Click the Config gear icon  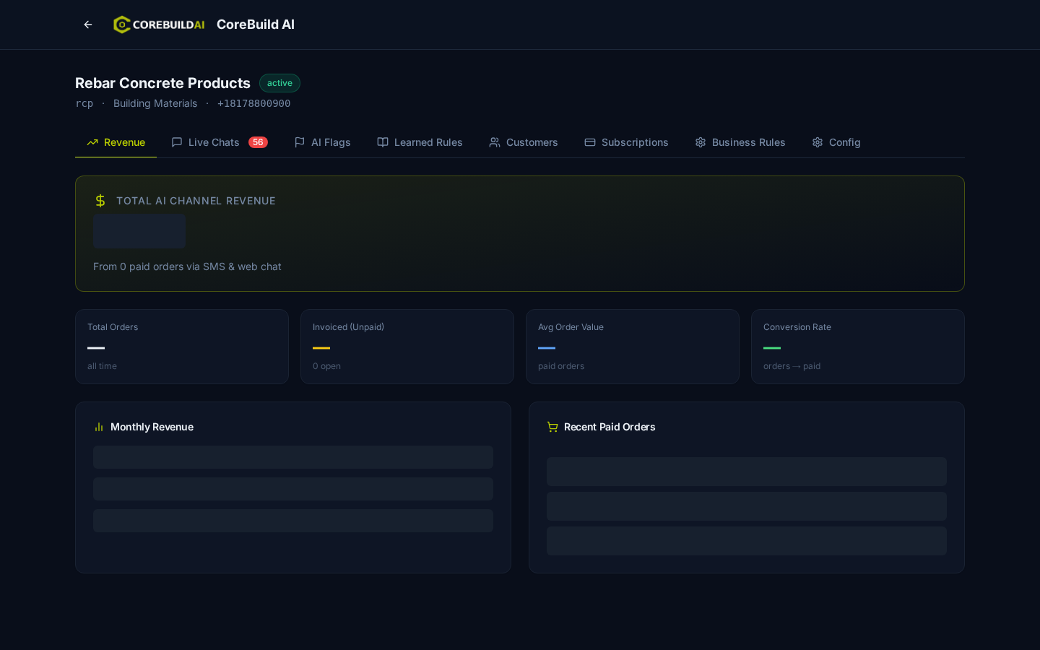(818, 142)
